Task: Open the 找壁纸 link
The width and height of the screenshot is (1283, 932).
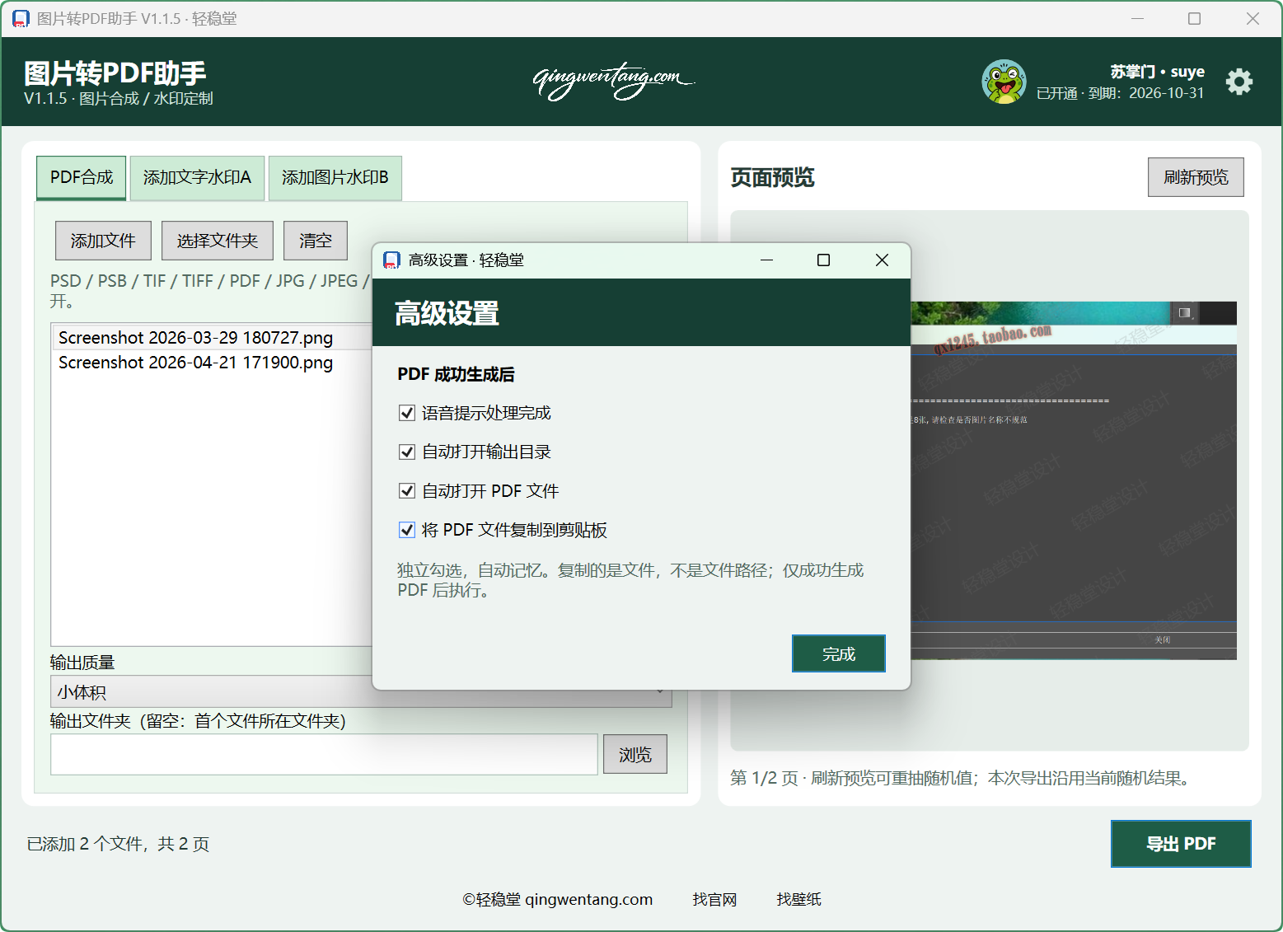Action: tap(798, 899)
